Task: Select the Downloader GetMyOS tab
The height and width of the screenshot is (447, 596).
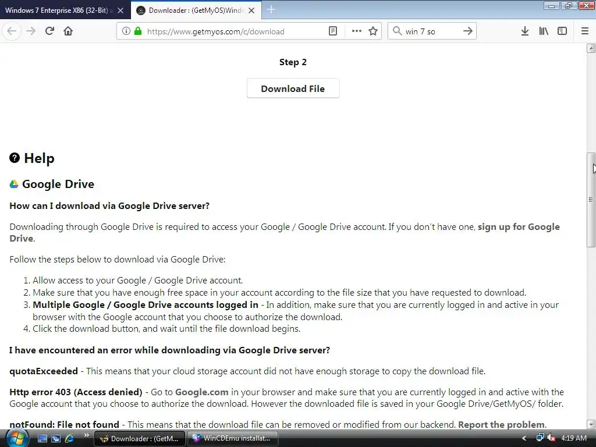Action: [x=196, y=10]
